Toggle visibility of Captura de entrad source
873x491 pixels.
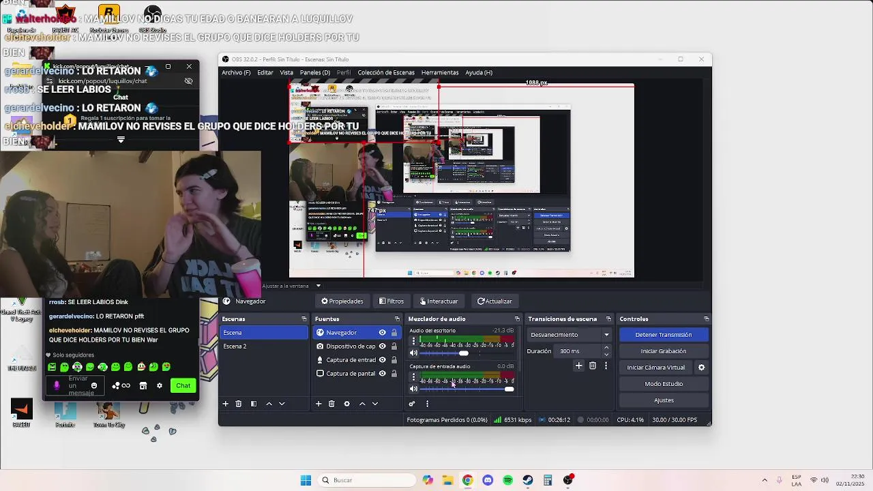tap(382, 360)
